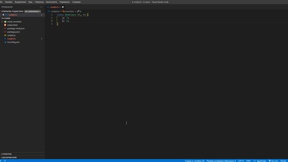Screen dimensions: 288x162
Task: Select scripts.ts in open editors list
Action: tap(13, 15)
